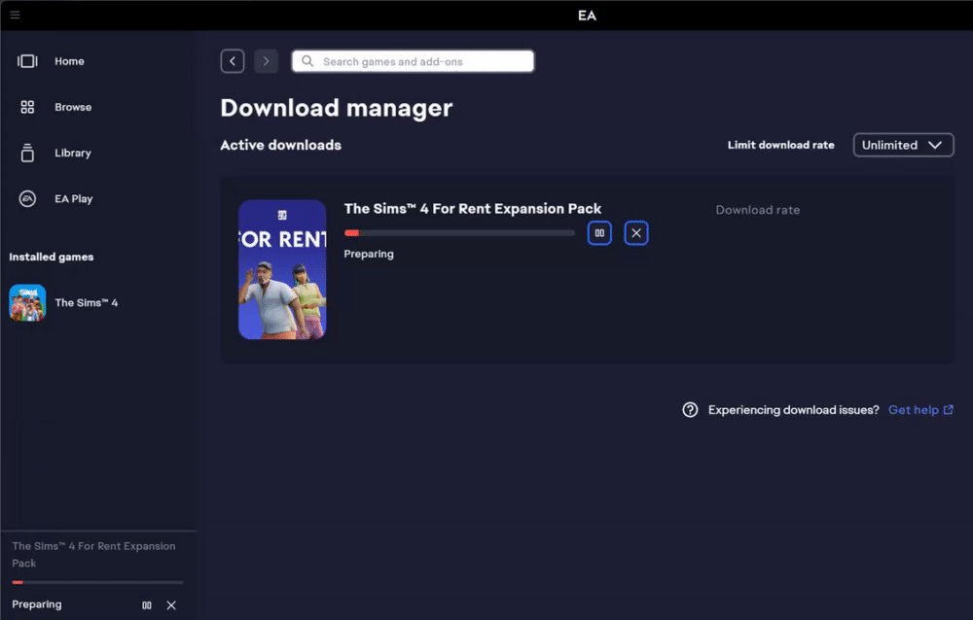Open the hamburger menu in the title bar
This screenshot has width=973, height=620.
tap(15, 15)
